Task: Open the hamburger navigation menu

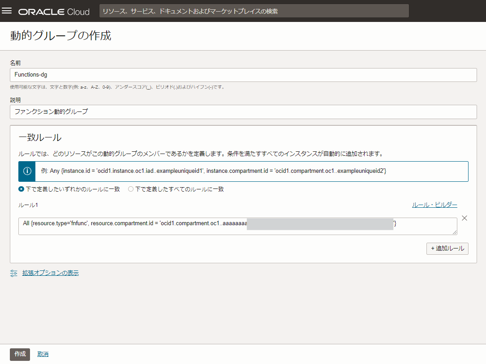Action: coord(7,11)
